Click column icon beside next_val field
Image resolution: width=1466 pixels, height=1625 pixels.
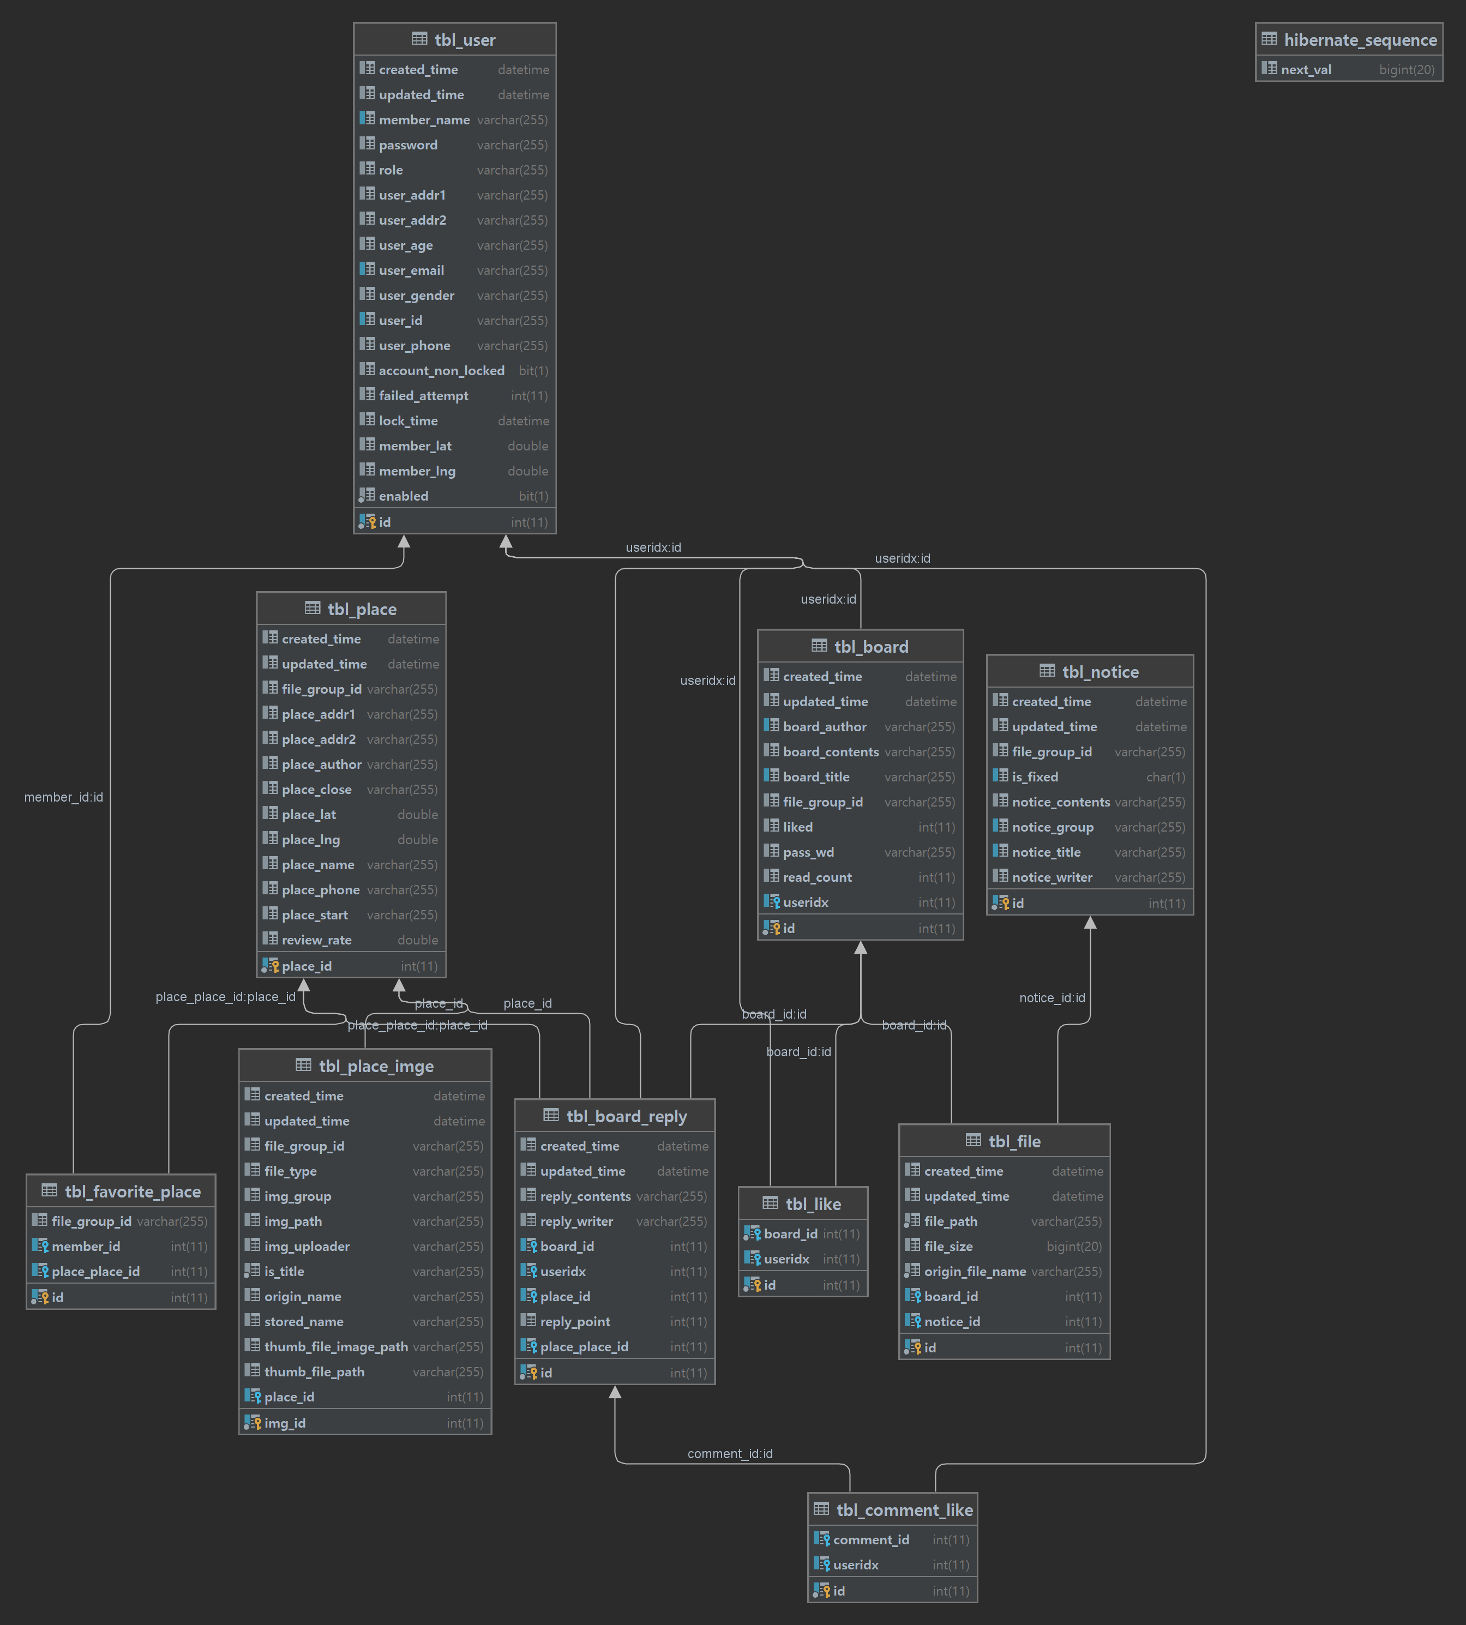click(1270, 69)
